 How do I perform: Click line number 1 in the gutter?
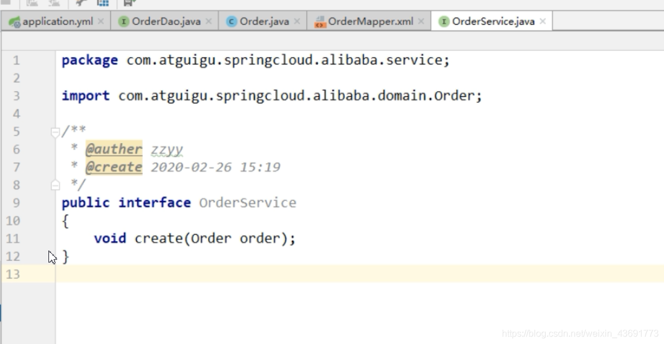(x=16, y=60)
